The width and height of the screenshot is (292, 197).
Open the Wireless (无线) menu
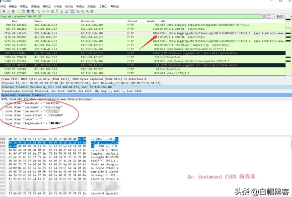pyautogui.click(x=92, y=6)
